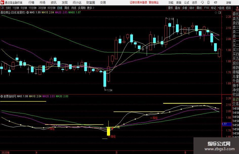Click the 股票指标网 indicator name
The width and height of the screenshot is (239, 154).
[10, 96]
